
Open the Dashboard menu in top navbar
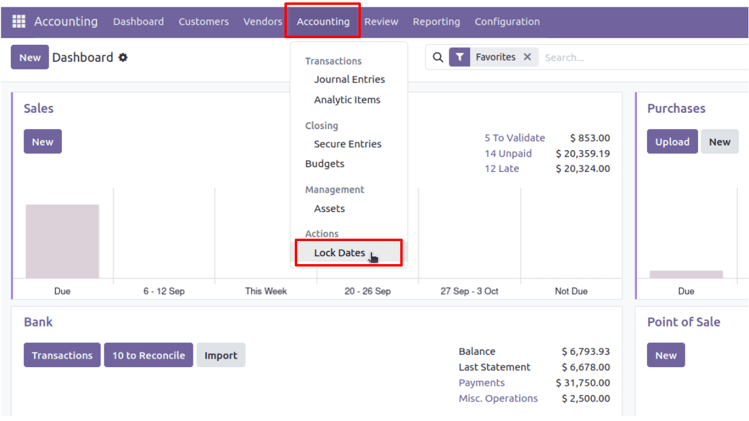click(x=138, y=22)
